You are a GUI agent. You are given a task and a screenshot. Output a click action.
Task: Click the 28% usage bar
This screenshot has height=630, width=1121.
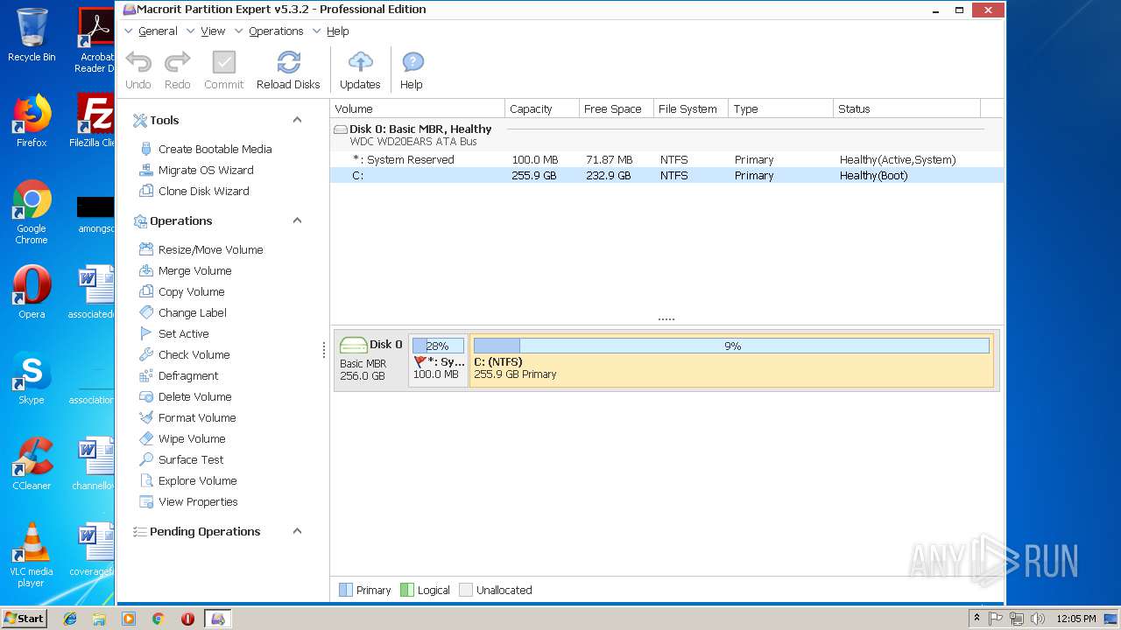click(x=438, y=346)
